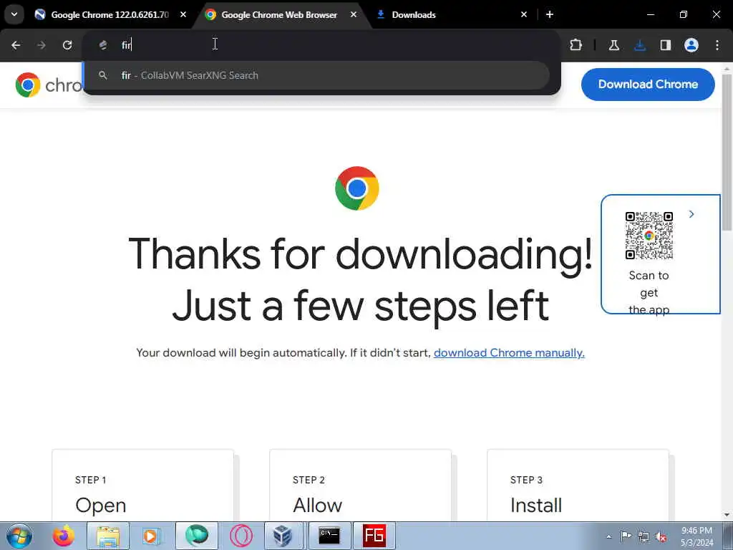This screenshot has height=550, width=733.
Task: Close the Downloads tab
Action: 524,14
